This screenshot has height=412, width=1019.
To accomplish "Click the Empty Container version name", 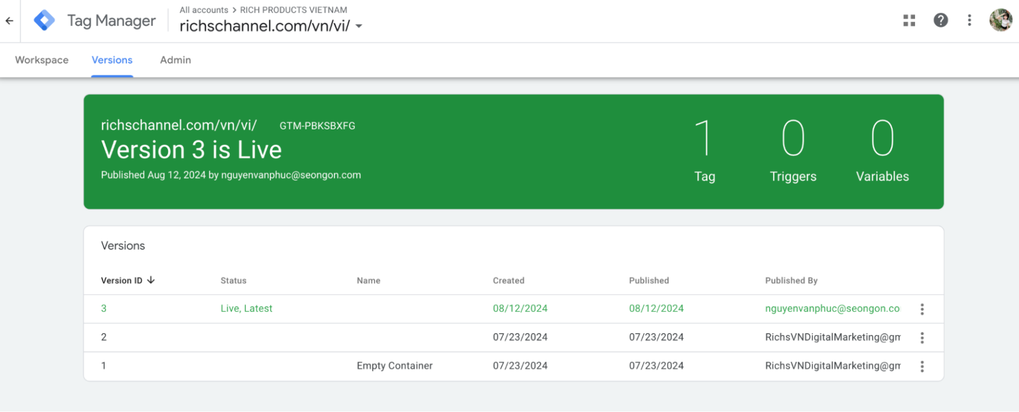I will 394,366.
